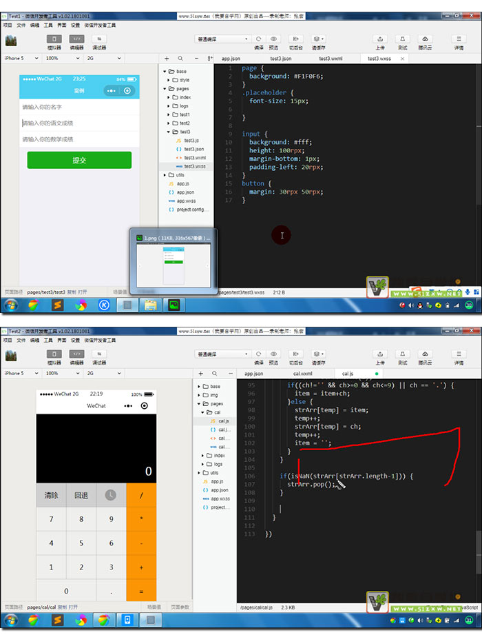
Task: Click the search magnifier icon in Test2 file panel
Action: tap(214, 374)
